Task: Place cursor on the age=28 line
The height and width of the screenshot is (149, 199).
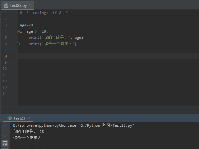Action: (26, 25)
